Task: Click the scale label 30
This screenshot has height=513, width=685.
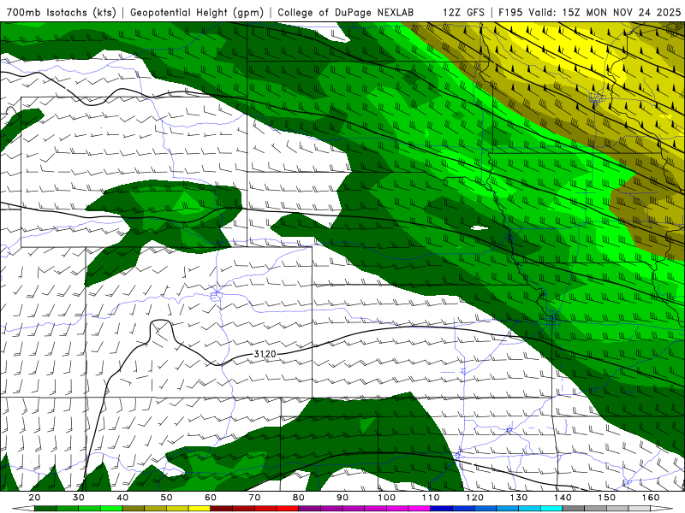Action: (79, 498)
